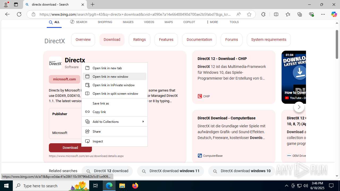The height and width of the screenshot is (191, 340).
Task: Add a new browser tab
Action: [x=92, y=5]
